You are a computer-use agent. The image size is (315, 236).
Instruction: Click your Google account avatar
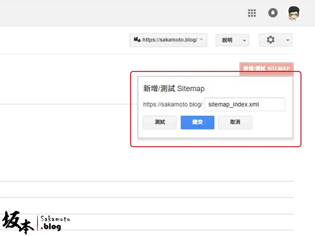pyautogui.click(x=294, y=13)
